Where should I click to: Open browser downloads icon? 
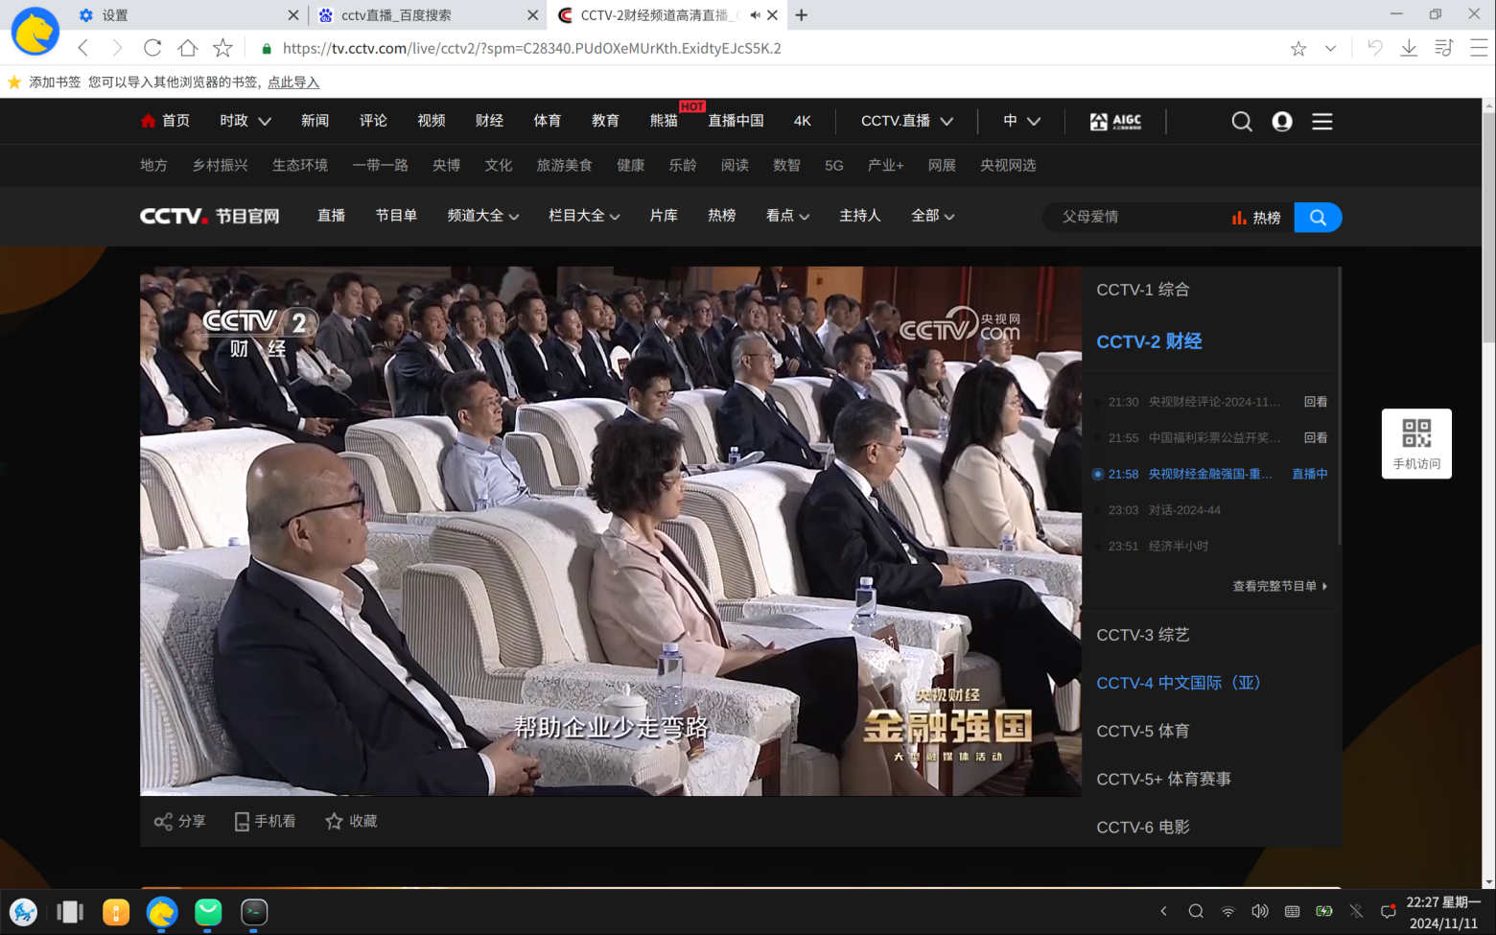(1409, 48)
